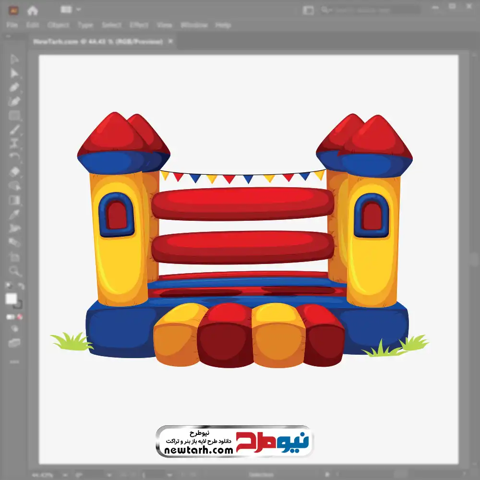
Task: Choose the Rectangle shape tool
Action: tap(14, 116)
